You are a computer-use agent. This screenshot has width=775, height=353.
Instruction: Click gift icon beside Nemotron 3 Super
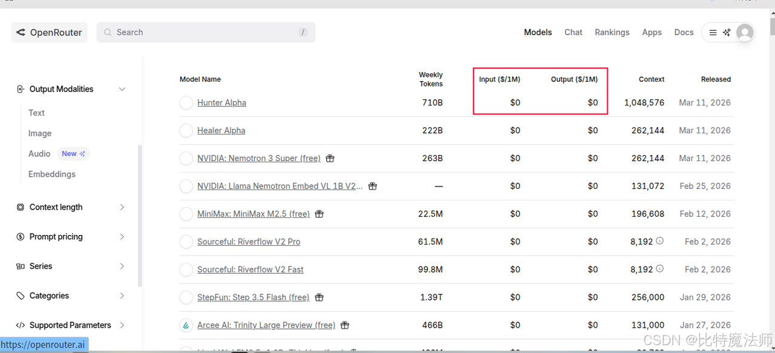click(x=330, y=159)
